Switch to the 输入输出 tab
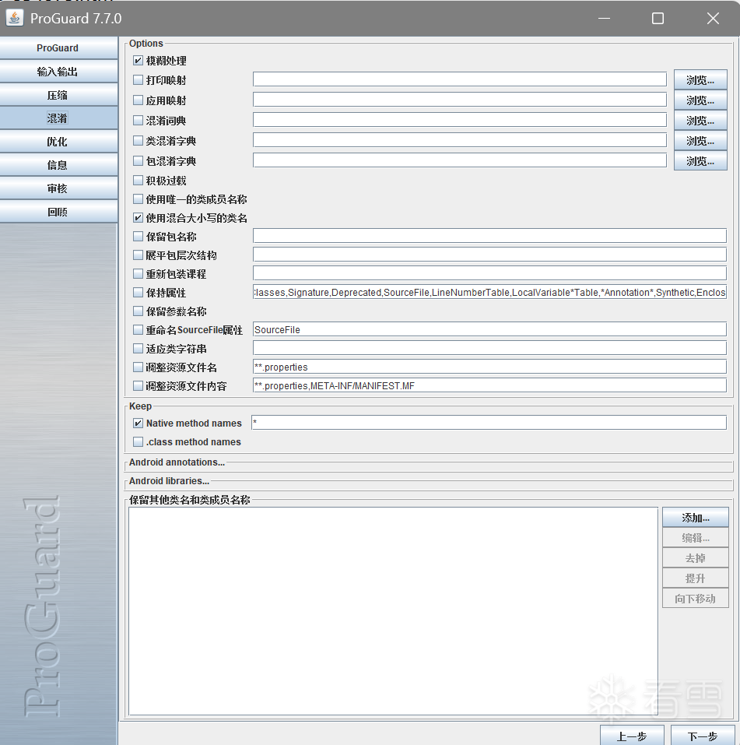 point(58,72)
